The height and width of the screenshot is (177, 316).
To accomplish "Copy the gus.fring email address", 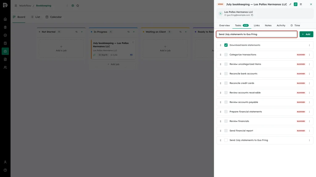I will click(252, 15).
